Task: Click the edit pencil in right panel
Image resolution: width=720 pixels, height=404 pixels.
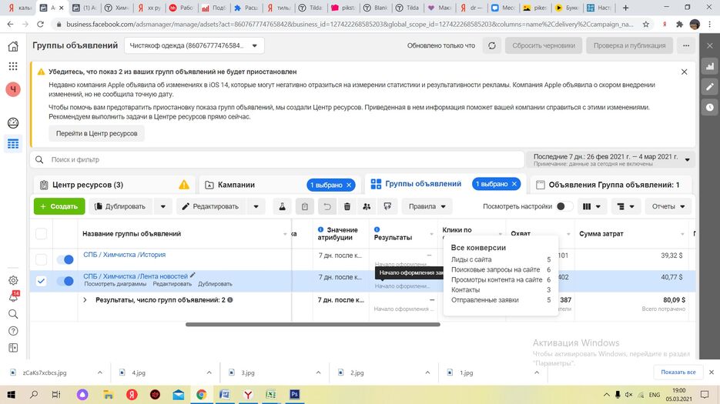Action: pyautogui.click(x=710, y=87)
